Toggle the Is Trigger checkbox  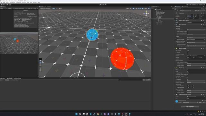[187, 53]
